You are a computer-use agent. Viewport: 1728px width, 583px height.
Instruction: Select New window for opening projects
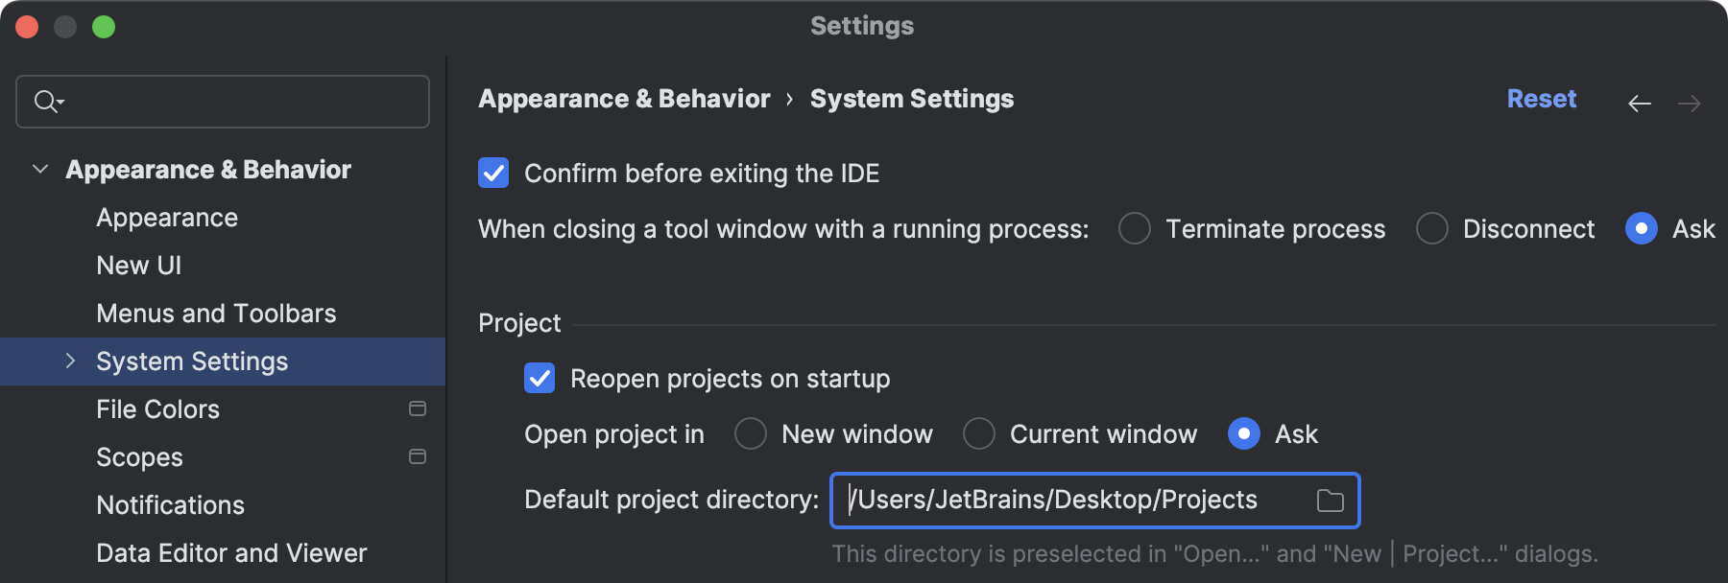[x=750, y=434]
